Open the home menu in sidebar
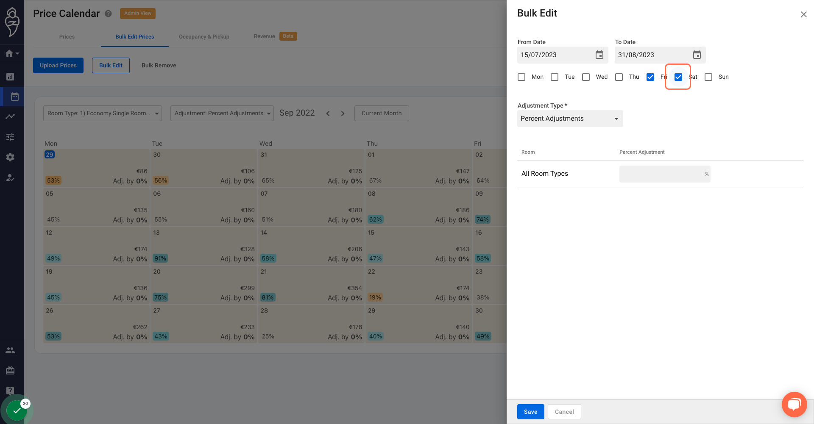 (x=12, y=53)
